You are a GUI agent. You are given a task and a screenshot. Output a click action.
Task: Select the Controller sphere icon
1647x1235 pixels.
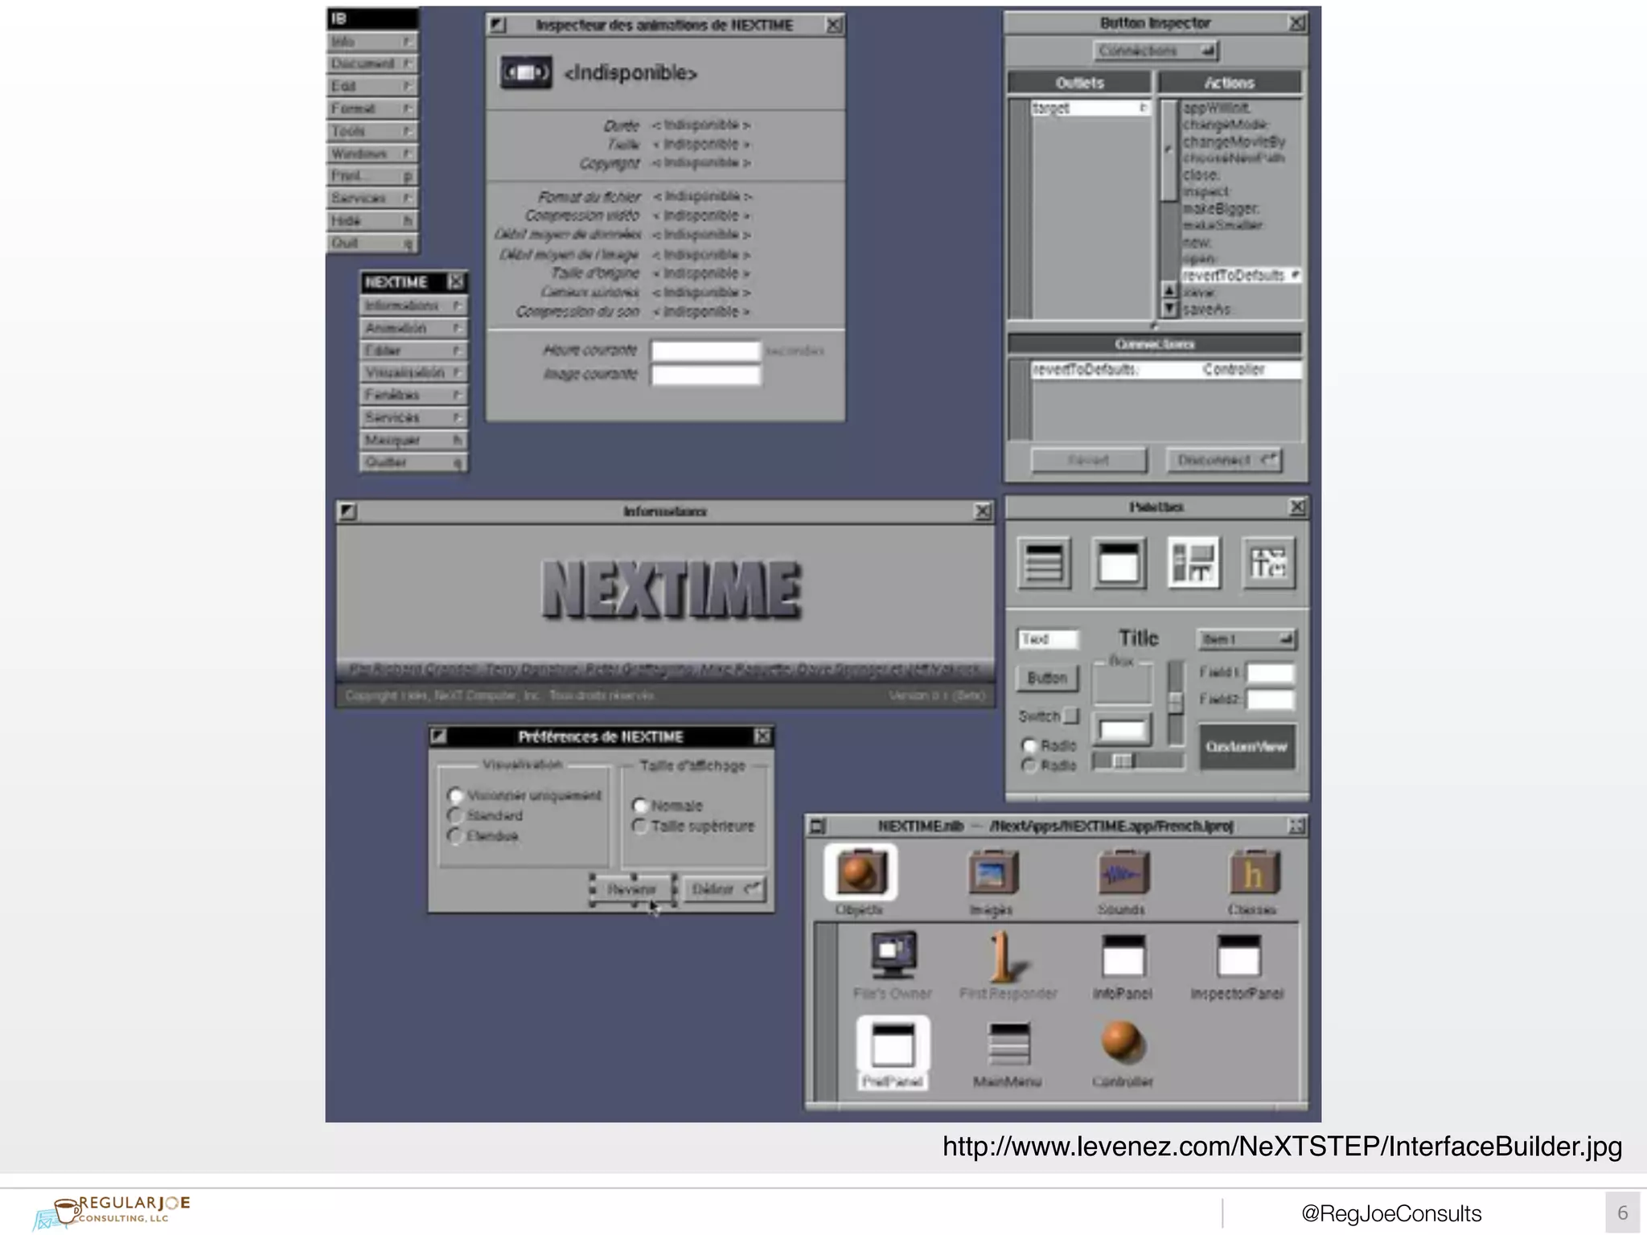click(1123, 1042)
